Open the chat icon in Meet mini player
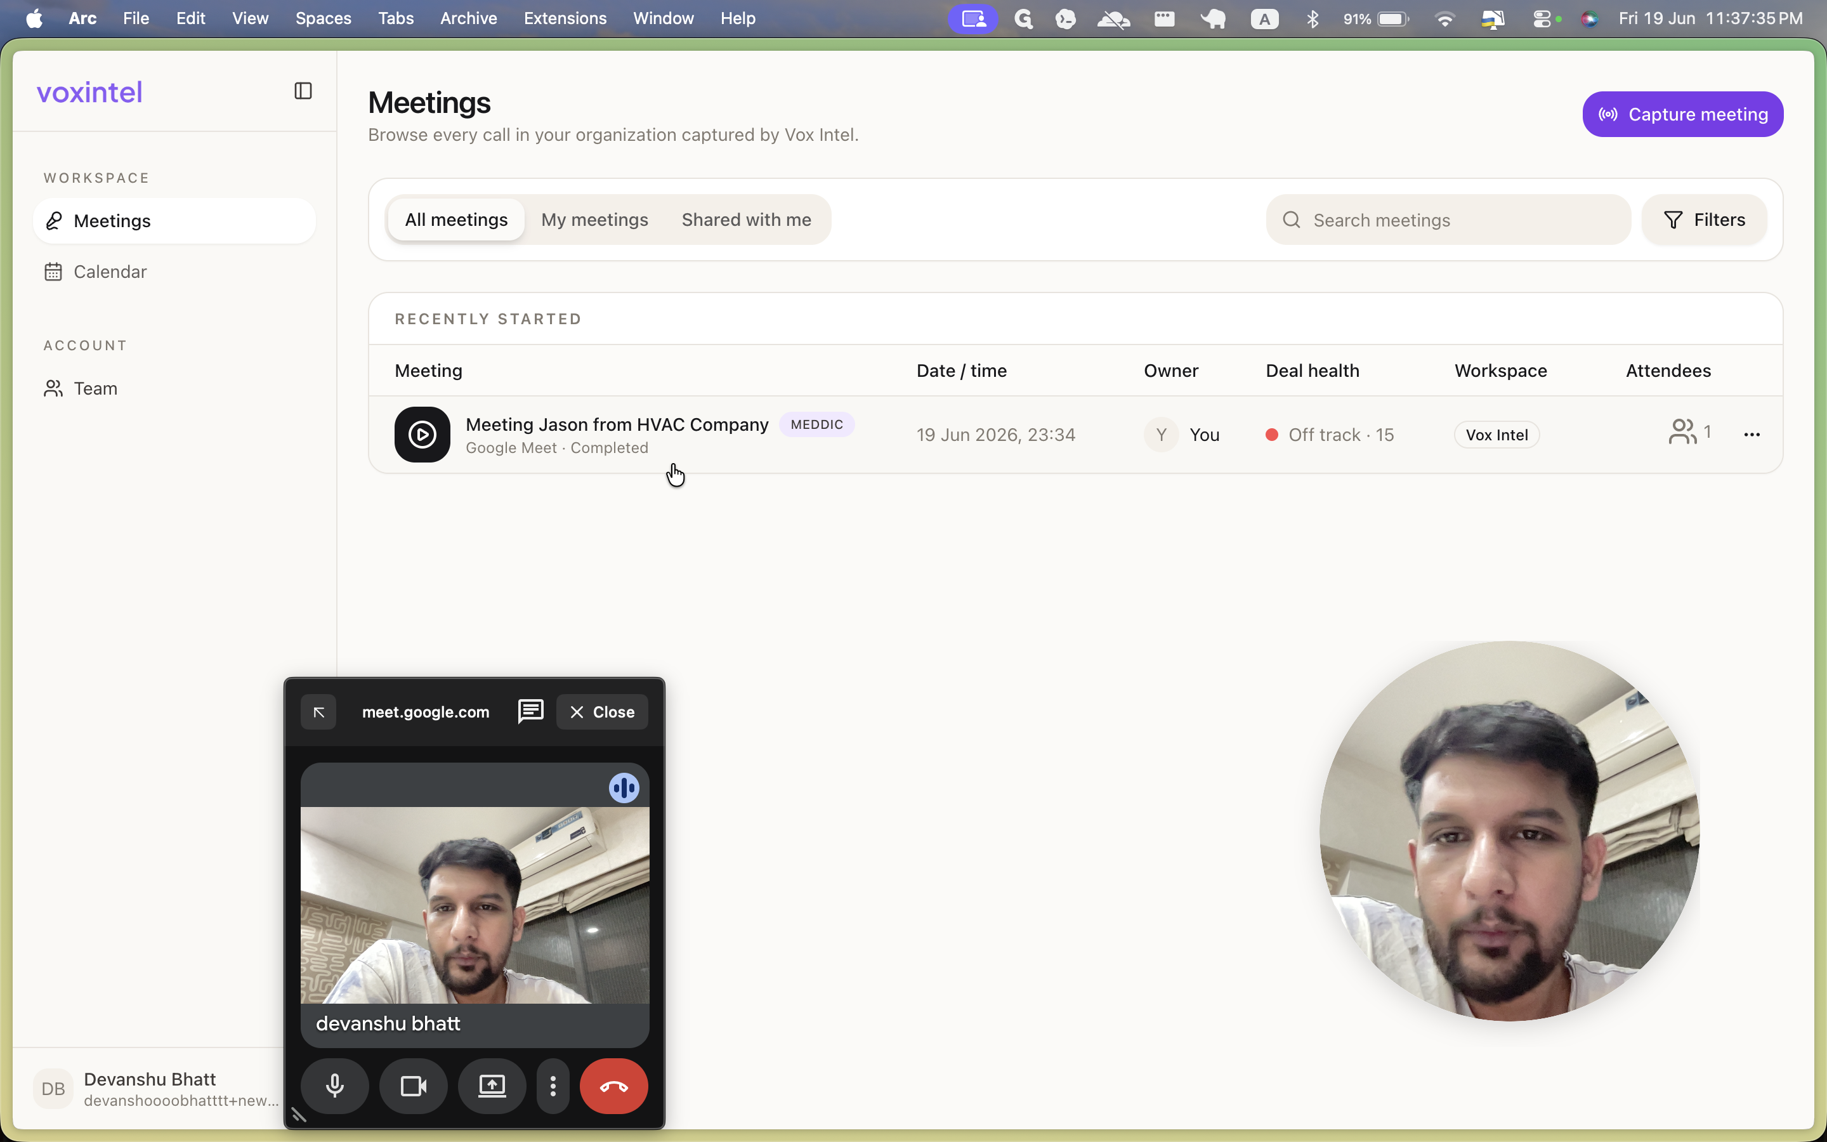Screen dimensions: 1827x1142 531,711
